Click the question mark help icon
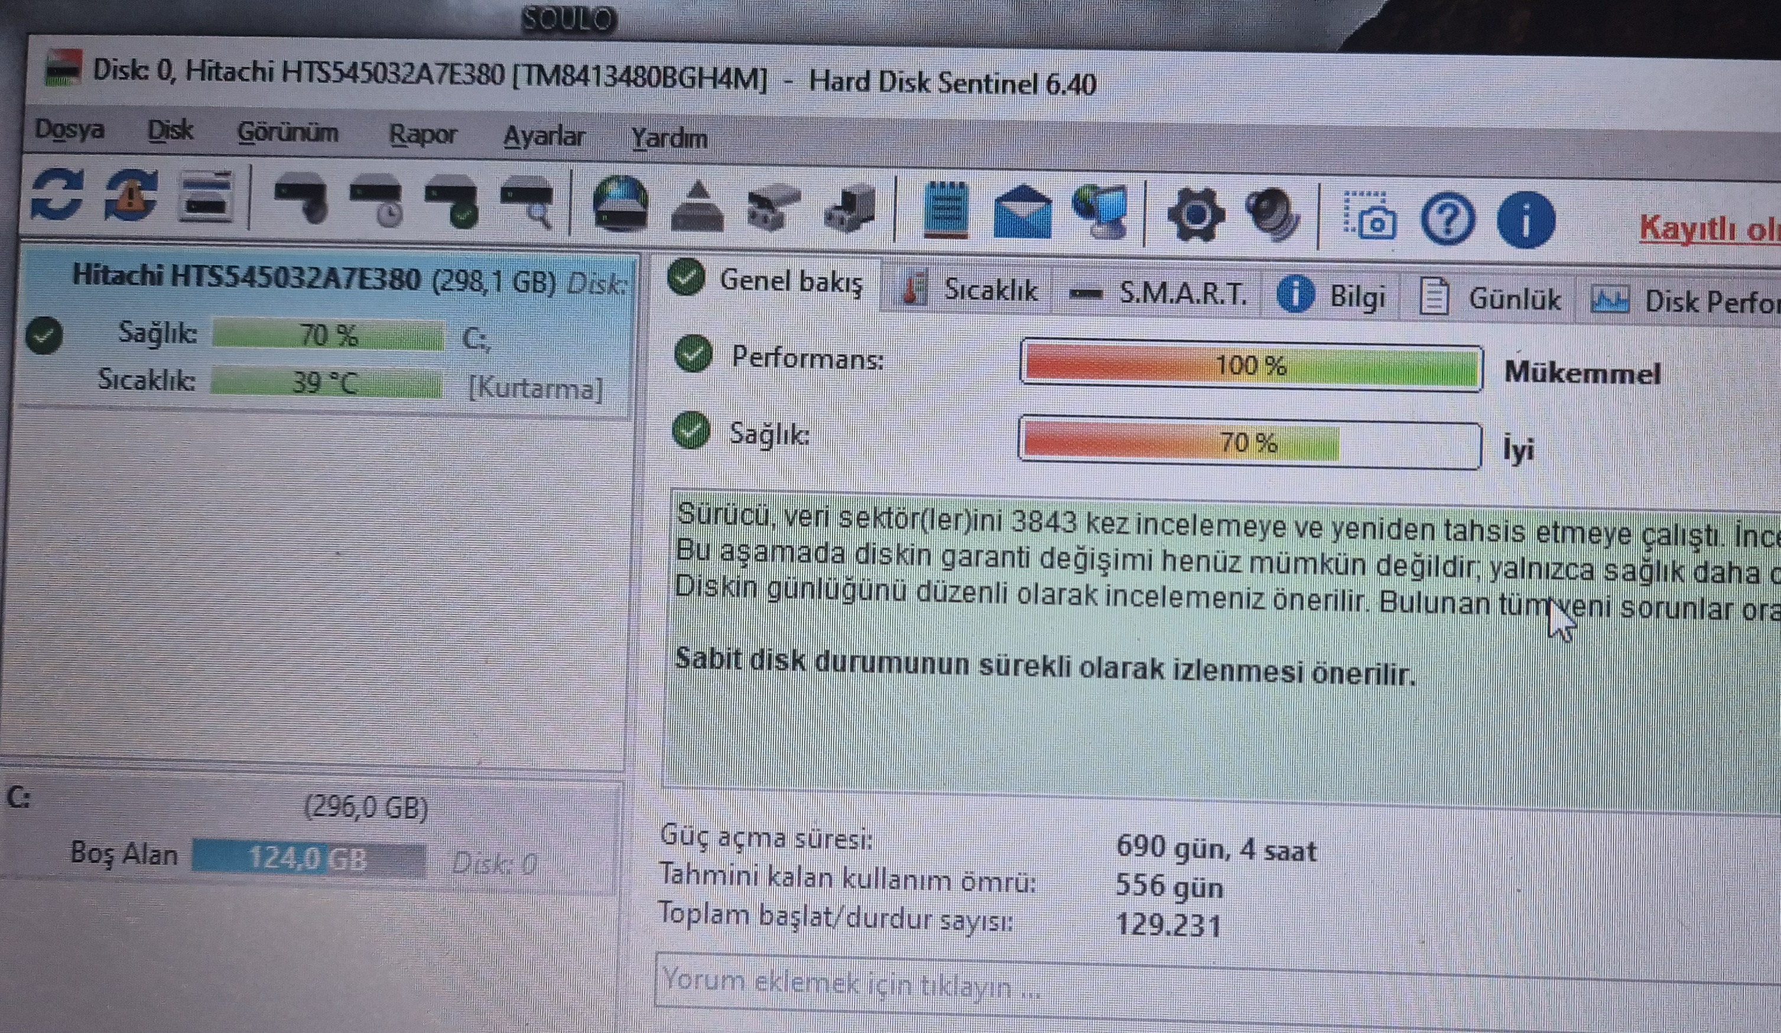 (x=1447, y=220)
